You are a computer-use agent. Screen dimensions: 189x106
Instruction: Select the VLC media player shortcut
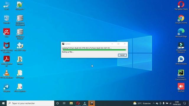(6, 74)
